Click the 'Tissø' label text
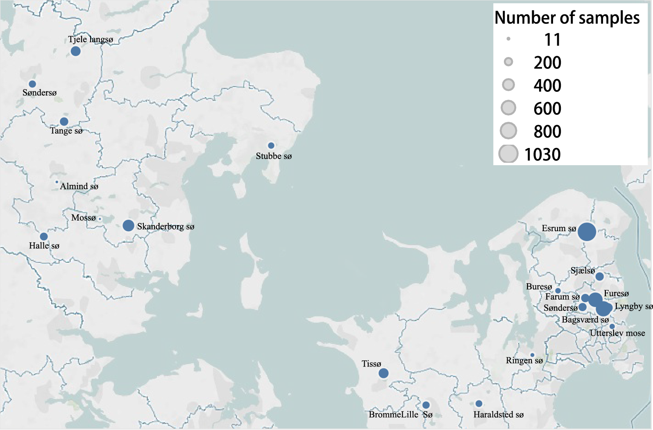Screen dimensions: 653x430 click(x=371, y=364)
